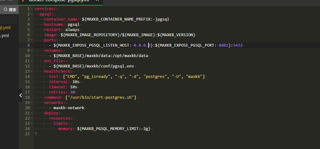The height and width of the screenshot is (149, 320).
Task: Collapse the file sidebar with the left chevron
Action: 21,95
